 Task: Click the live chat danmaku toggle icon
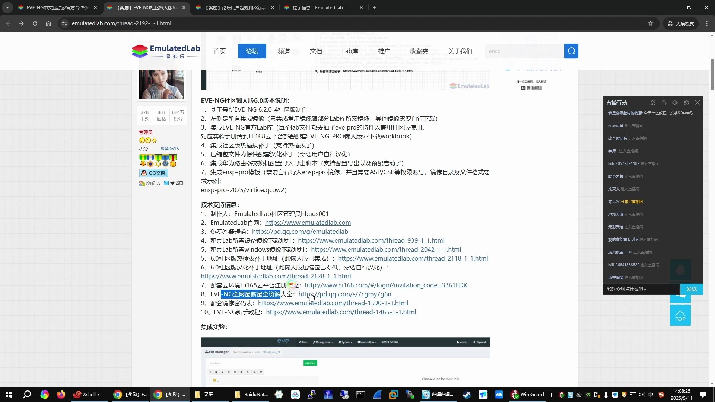click(x=653, y=103)
